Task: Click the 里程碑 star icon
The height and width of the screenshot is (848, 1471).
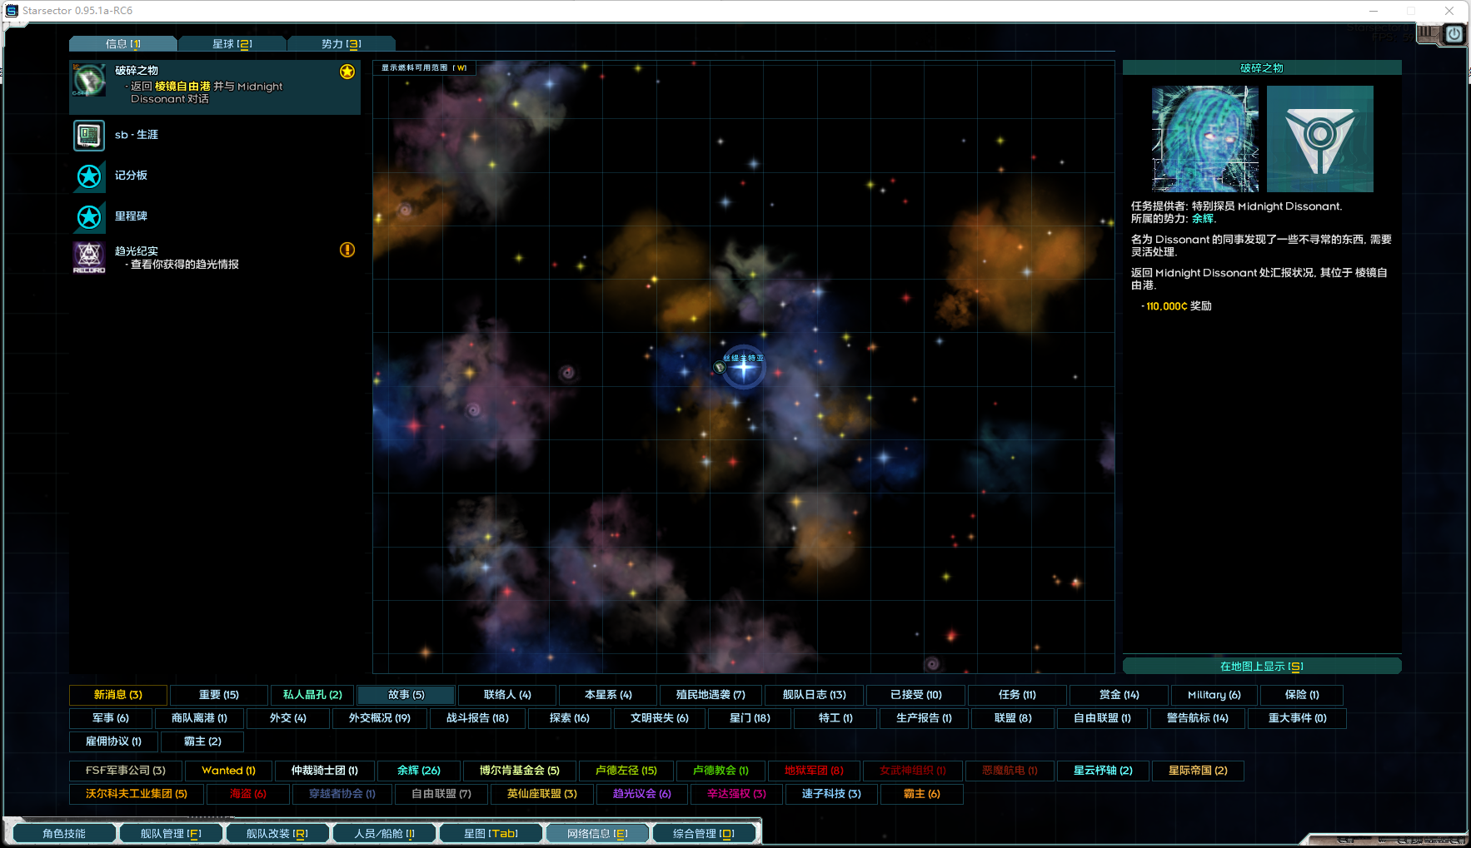Action: [89, 216]
